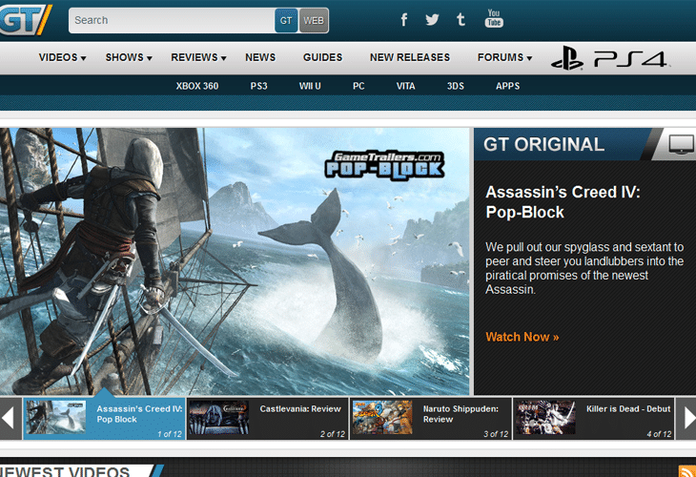Open the YouTube icon
The image size is (696, 477).
click(x=494, y=19)
